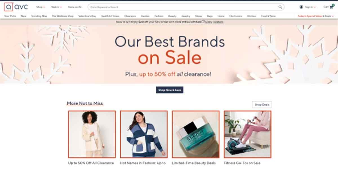This screenshot has width=338, height=169.
Task: Open the fitness equipment sale thumbnail
Action: pyautogui.click(x=248, y=134)
